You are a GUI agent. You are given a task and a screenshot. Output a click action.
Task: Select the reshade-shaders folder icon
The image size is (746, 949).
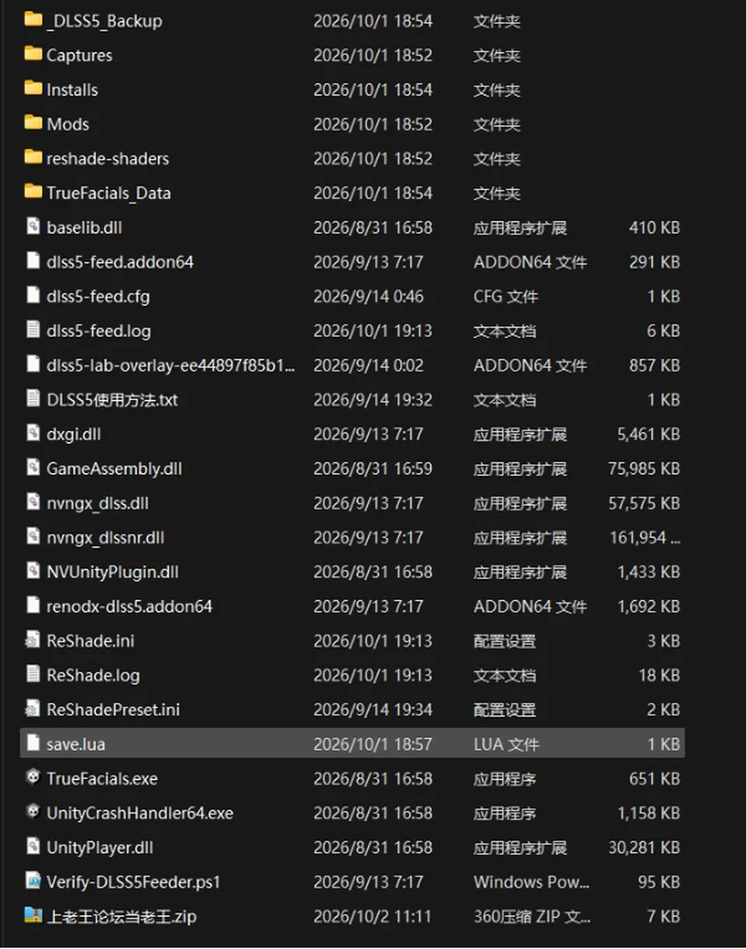pyautogui.click(x=33, y=158)
